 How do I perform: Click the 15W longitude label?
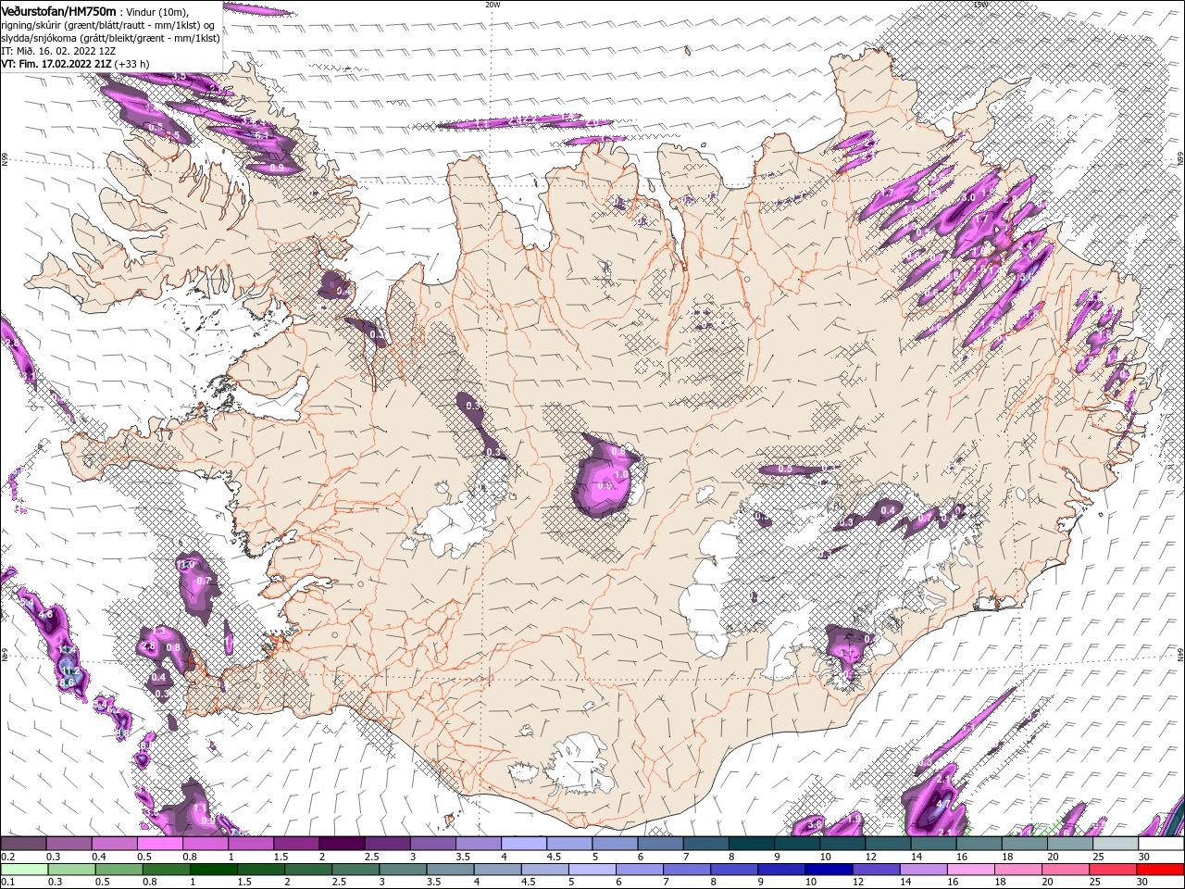coord(980,5)
